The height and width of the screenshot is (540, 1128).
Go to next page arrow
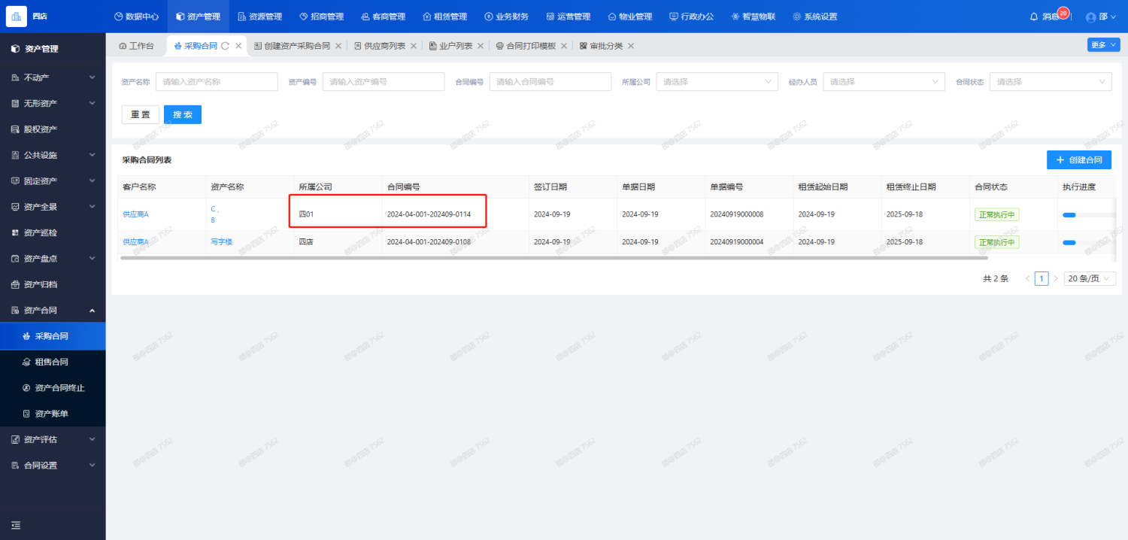[x=1055, y=279]
